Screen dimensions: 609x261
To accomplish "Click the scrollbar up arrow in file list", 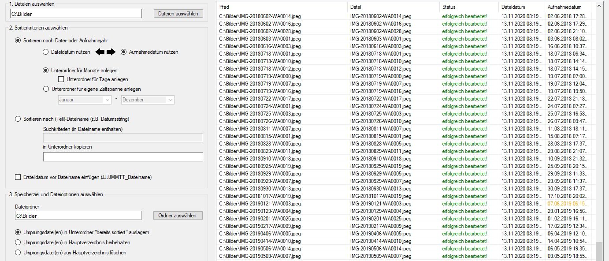I will click(x=599, y=7).
